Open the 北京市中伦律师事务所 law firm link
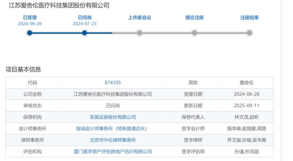The width and height of the screenshot is (293, 161). (113, 140)
